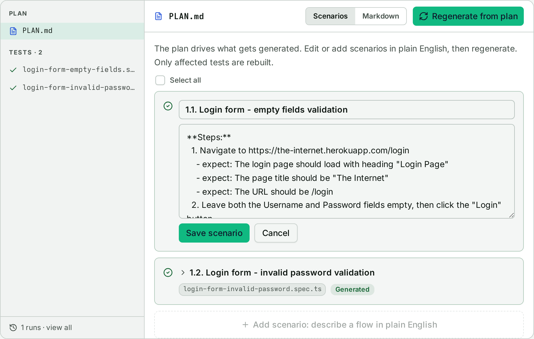The image size is (534, 339).
Task: Click the Save scenario button
Action: (x=214, y=233)
